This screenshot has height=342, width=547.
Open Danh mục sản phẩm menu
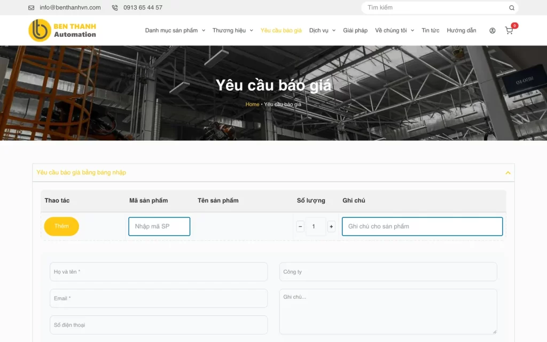(x=171, y=30)
